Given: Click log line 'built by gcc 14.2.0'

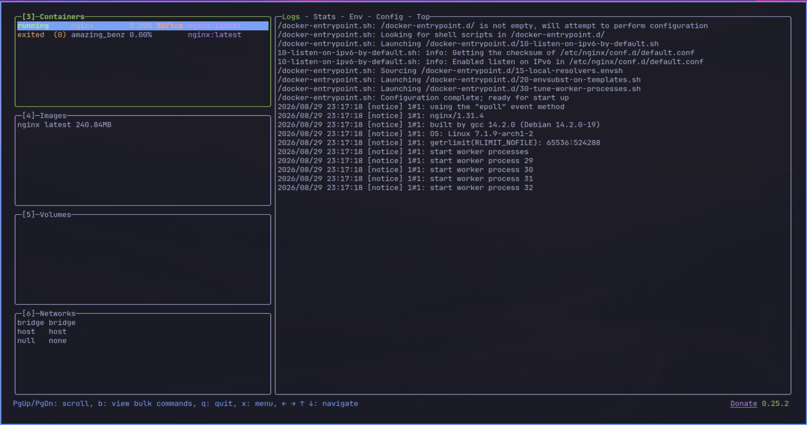Looking at the screenshot, I should coord(439,125).
